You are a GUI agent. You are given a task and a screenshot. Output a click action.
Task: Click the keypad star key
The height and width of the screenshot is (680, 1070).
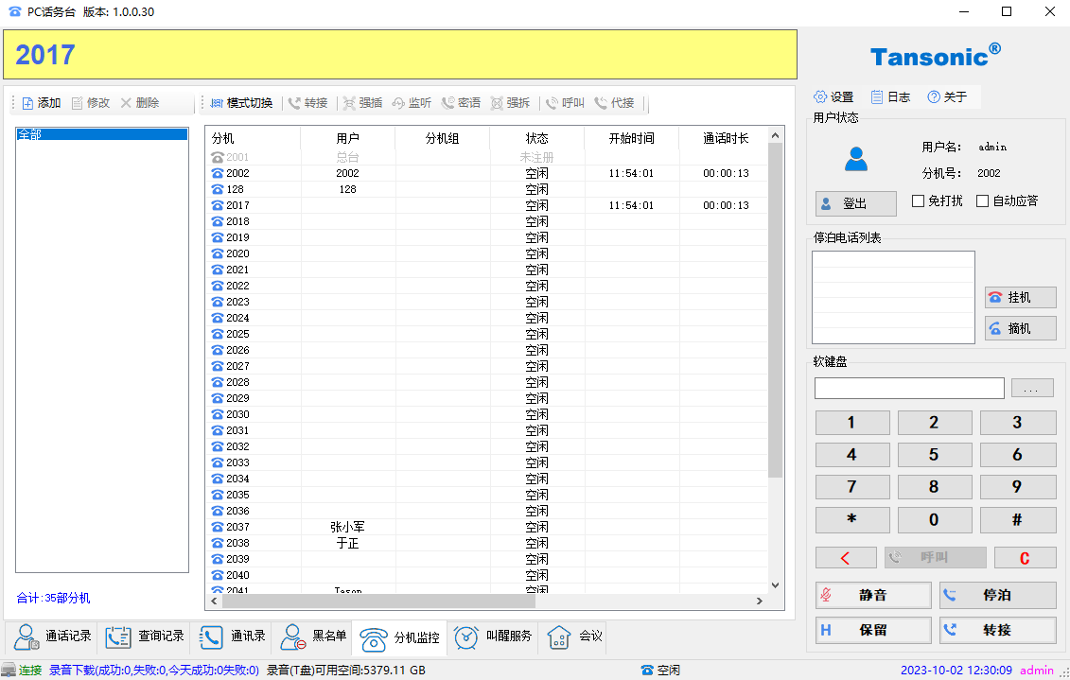pos(852,520)
